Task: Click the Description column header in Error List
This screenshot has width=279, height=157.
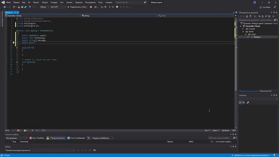Action: click(24, 142)
